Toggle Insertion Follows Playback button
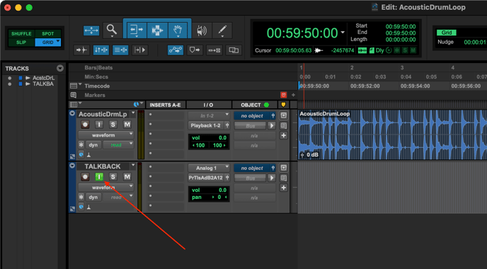The width and height of the screenshot is (487, 269). coord(140,50)
